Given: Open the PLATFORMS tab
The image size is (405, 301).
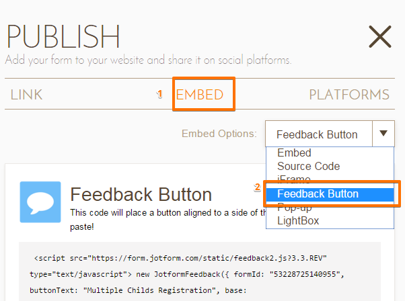Looking at the screenshot, I should coord(349,95).
